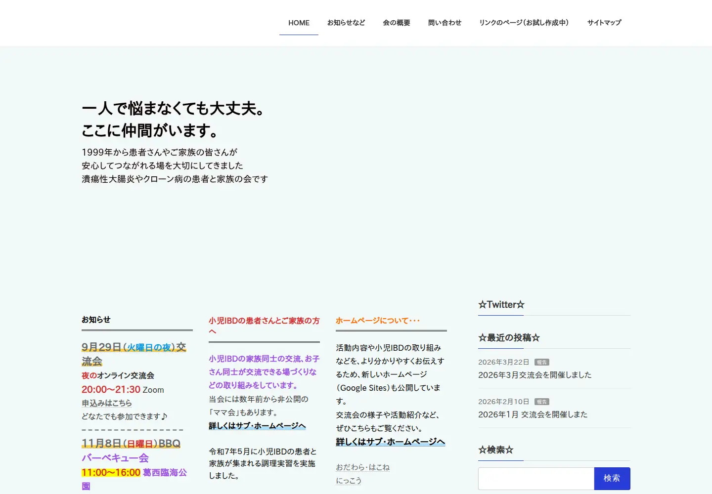Click the ☆Twitter☆ widget heading
The height and width of the screenshot is (494, 712).
click(501, 305)
